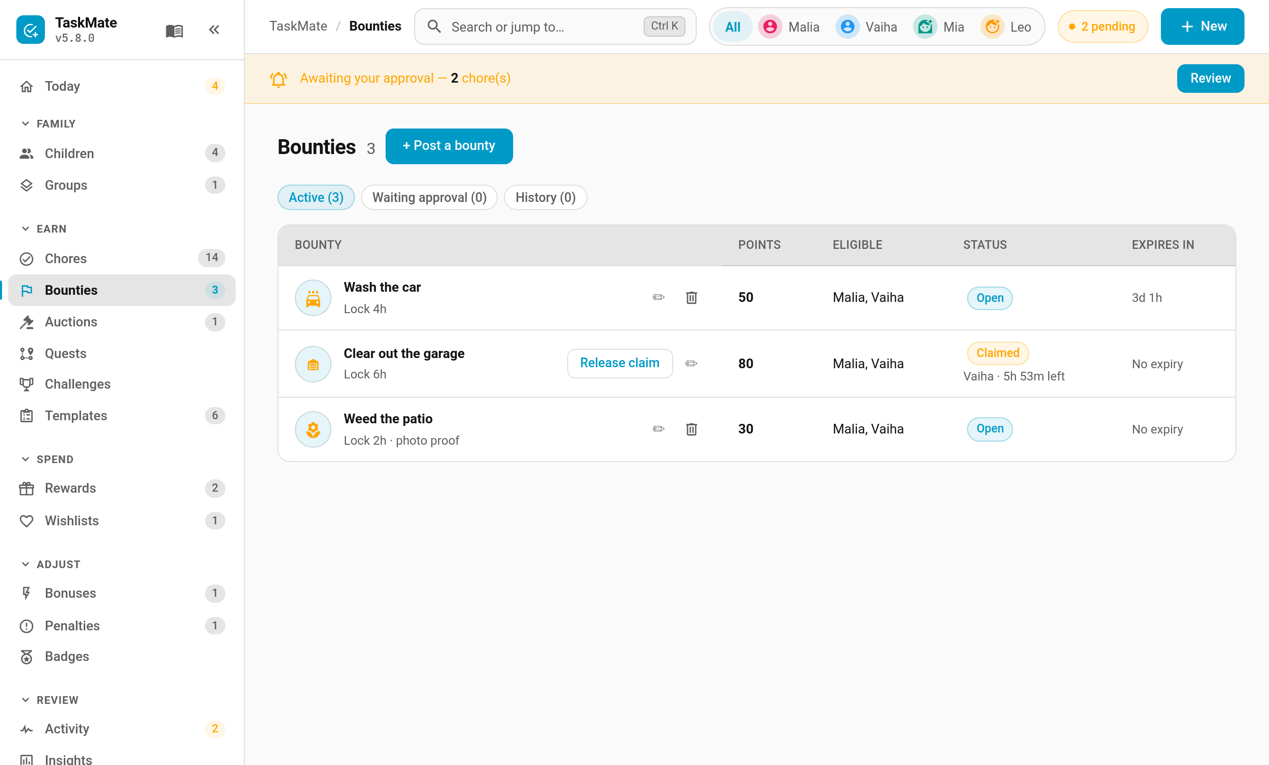Open the documentation book icon
This screenshot has width=1269, height=765.
174,31
